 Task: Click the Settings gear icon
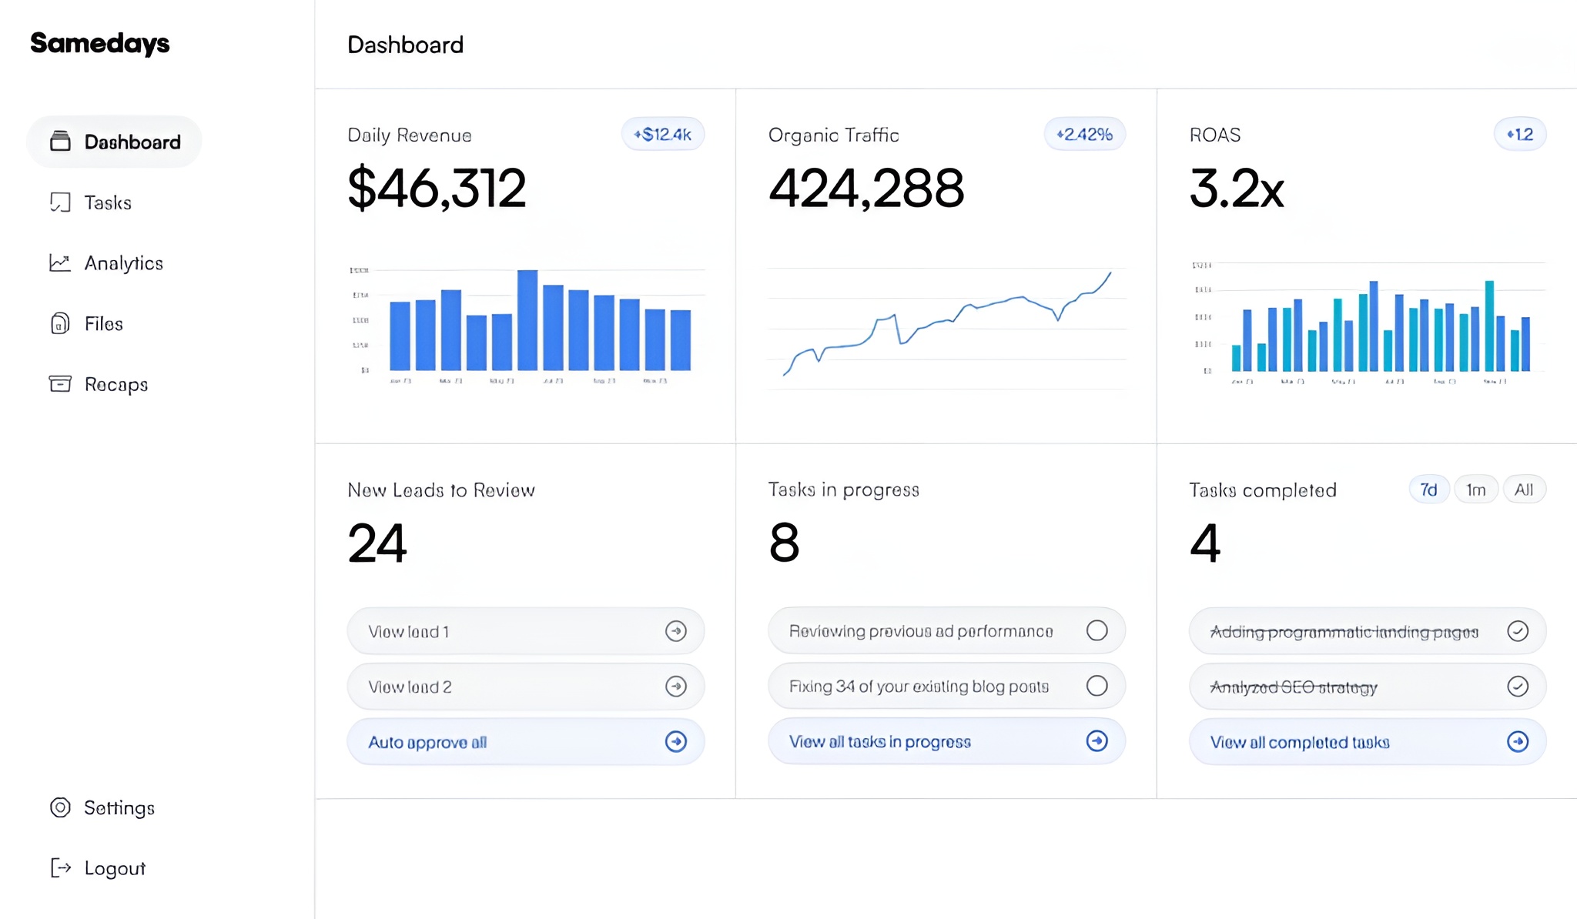[x=60, y=807]
